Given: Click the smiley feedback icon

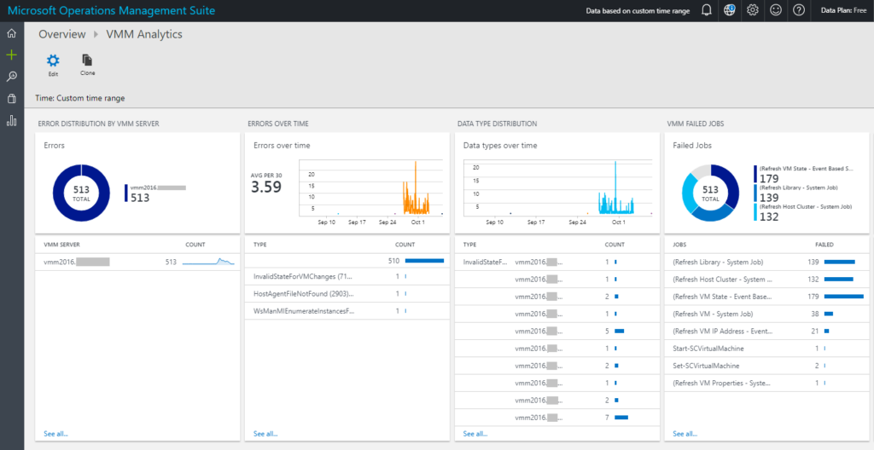Looking at the screenshot, I should (x=775, y=10).
